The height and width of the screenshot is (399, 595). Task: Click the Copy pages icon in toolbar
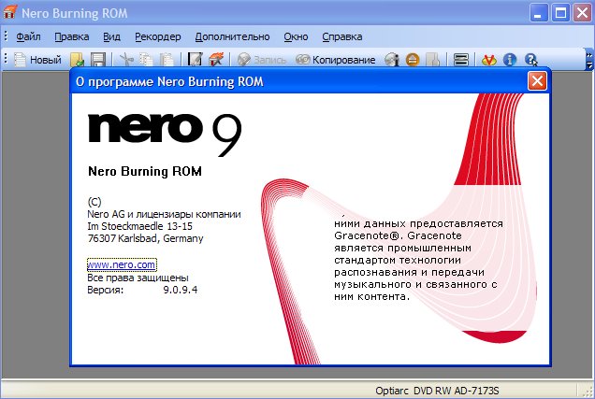[x=146, y=60]
